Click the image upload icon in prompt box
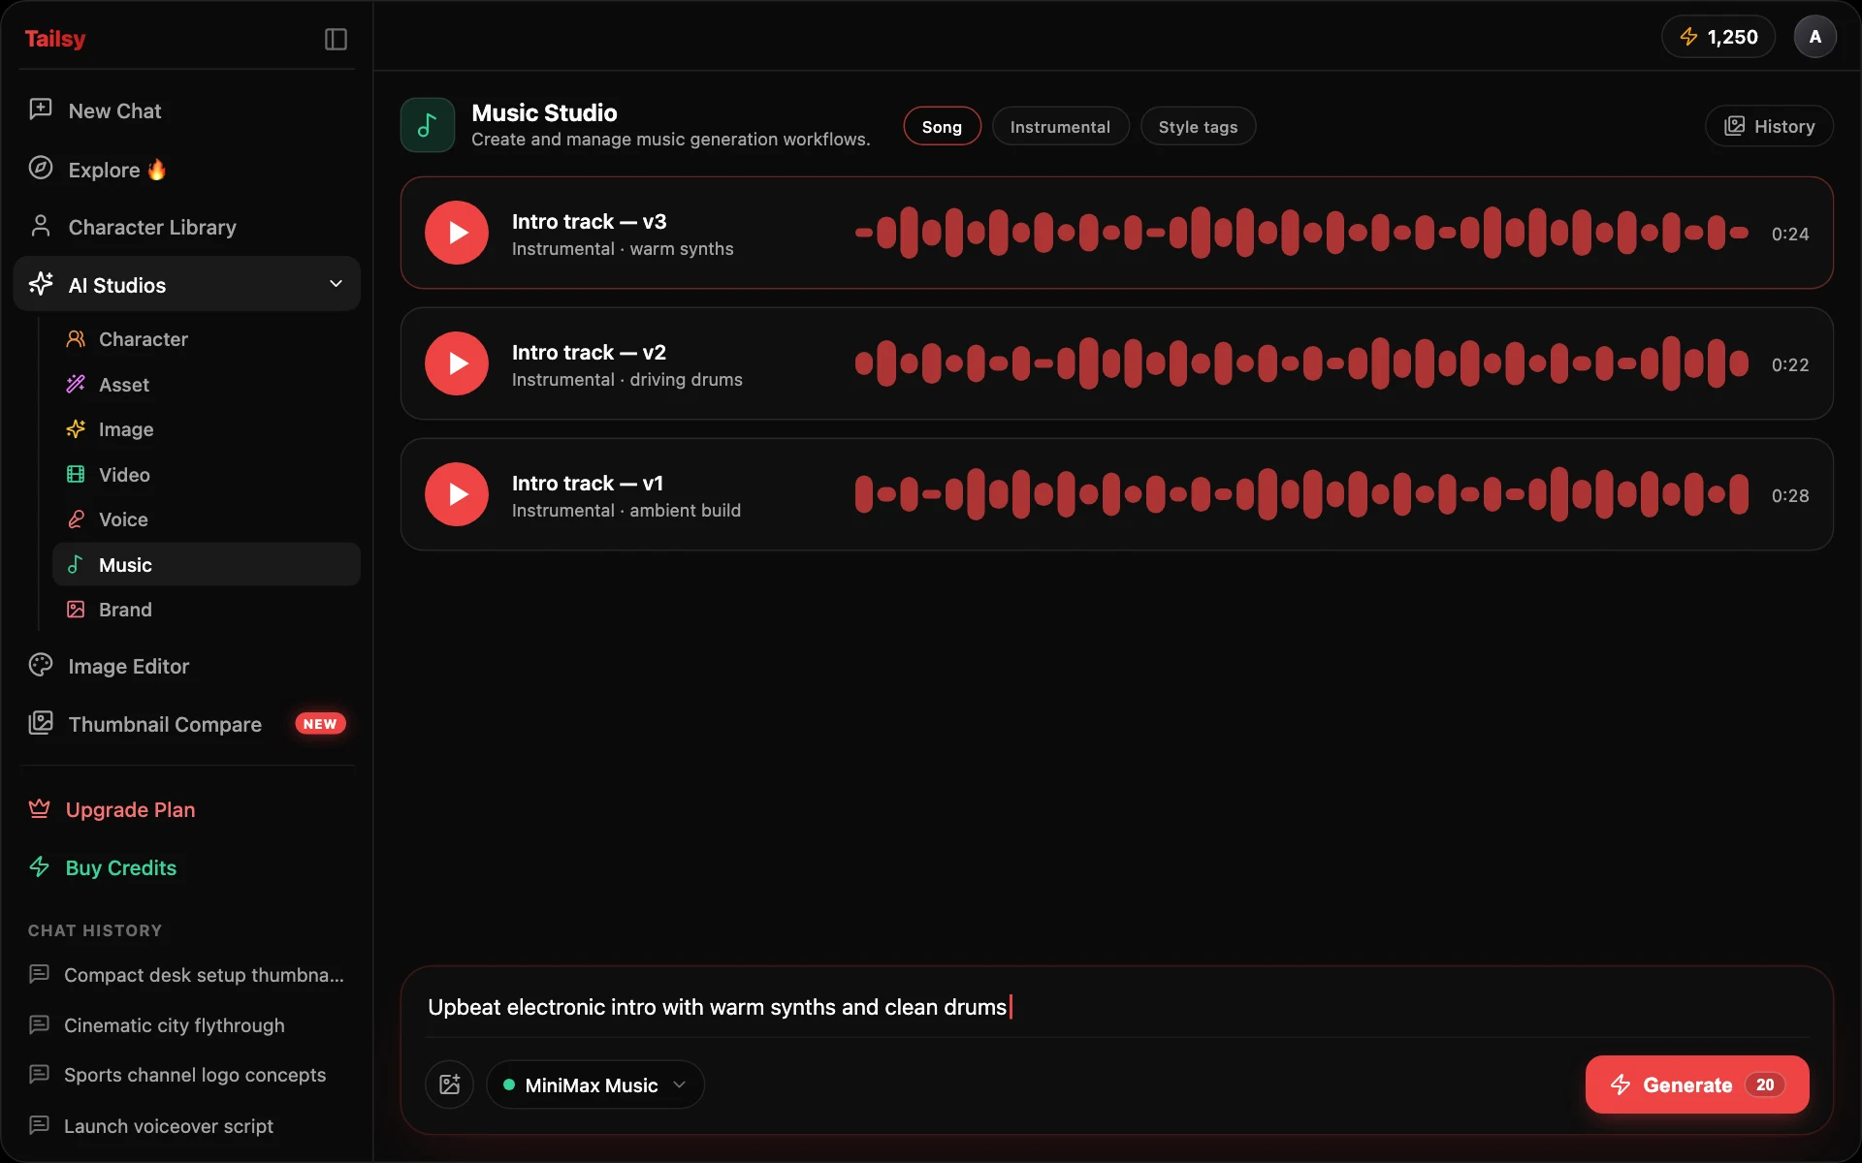Viewport: 1862px width, 1163px height. (x=449, y=1084)
